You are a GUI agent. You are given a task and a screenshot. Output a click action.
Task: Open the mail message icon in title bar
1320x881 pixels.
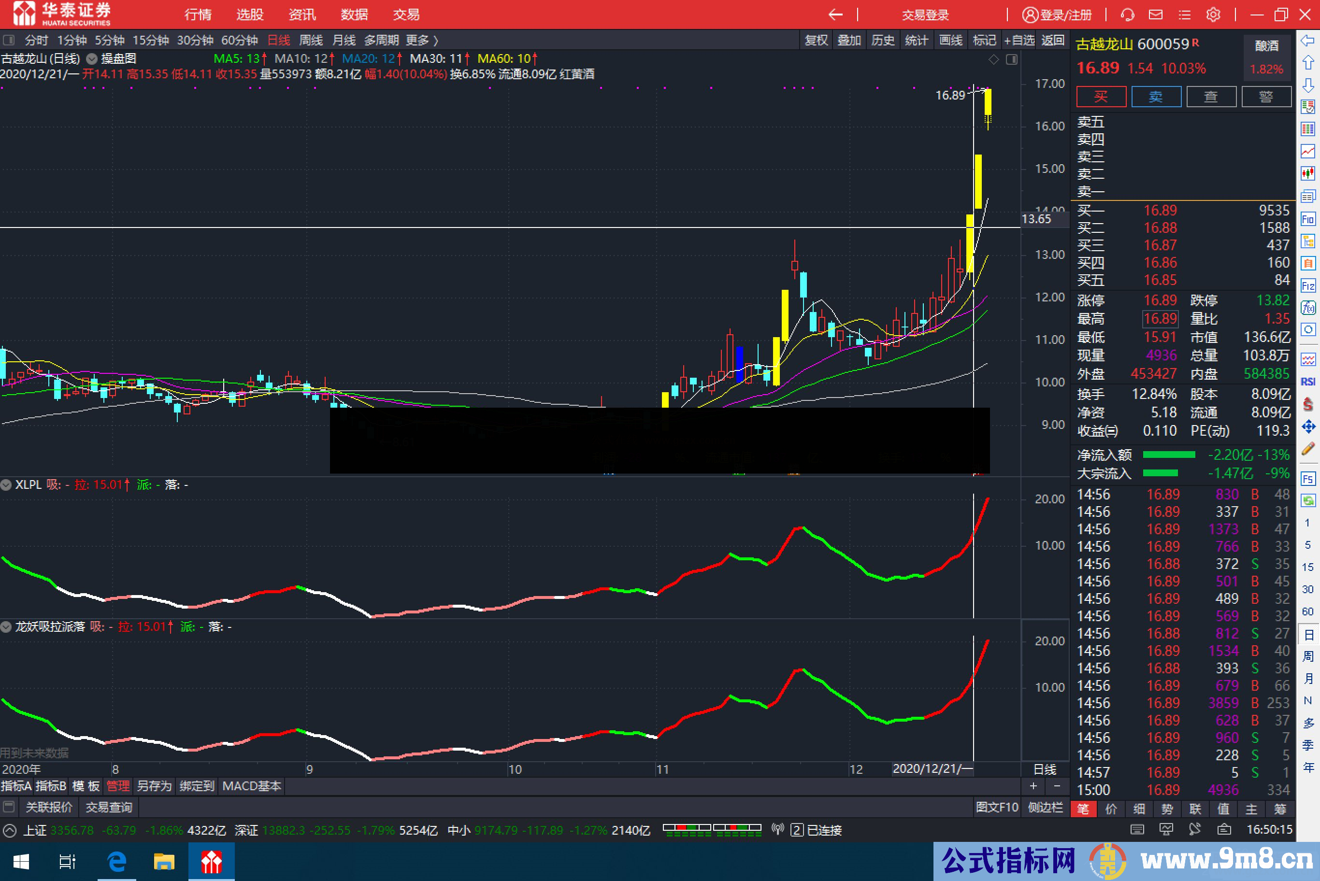(x=1156, y=14)
